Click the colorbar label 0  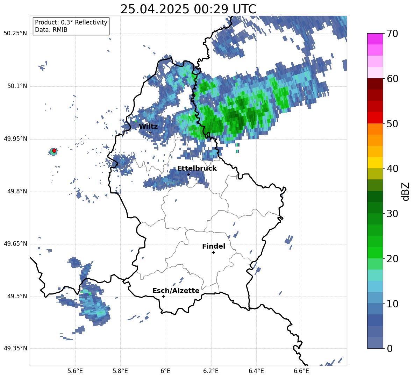pos(390,349)
